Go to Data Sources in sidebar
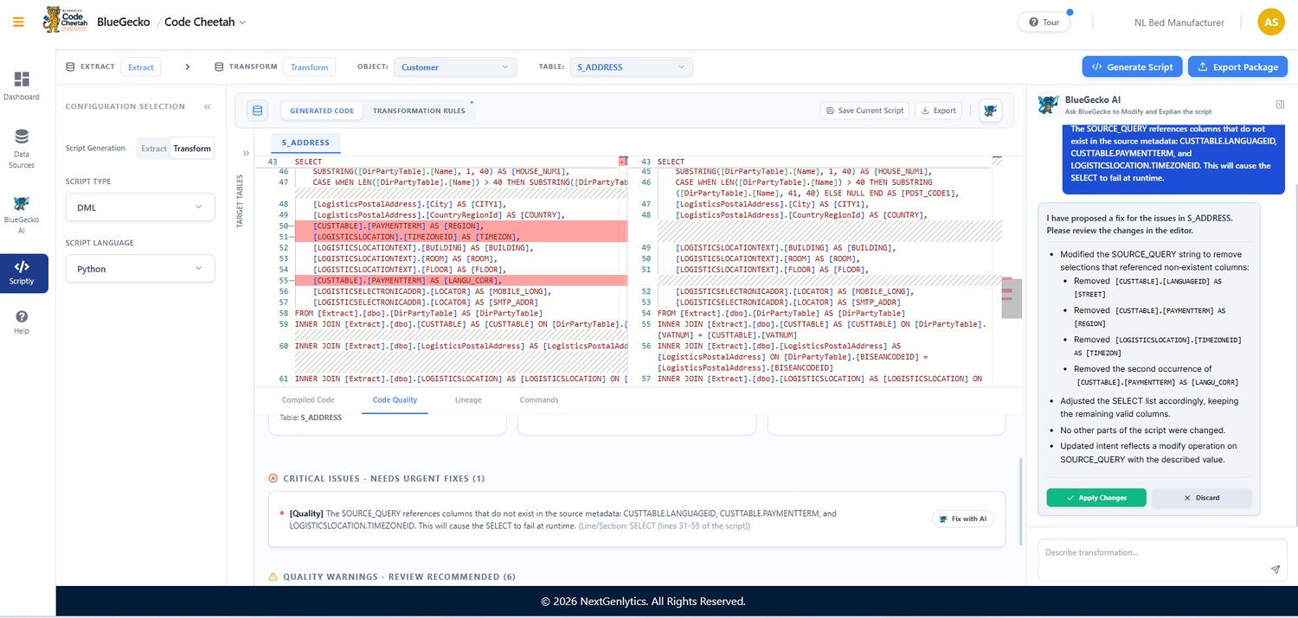The image size is (1298, 618). point(22,149)
